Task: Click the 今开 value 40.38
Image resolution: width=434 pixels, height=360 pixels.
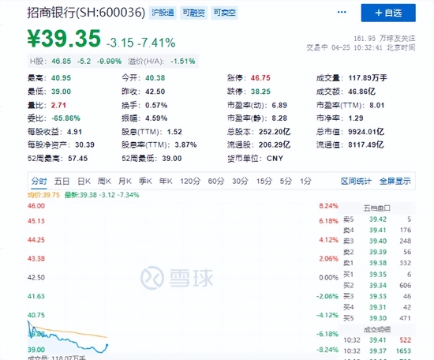Action: [x=155, y=78]
